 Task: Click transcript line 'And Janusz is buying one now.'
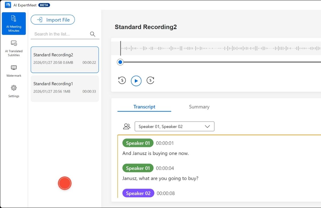[x=156, y=153]
